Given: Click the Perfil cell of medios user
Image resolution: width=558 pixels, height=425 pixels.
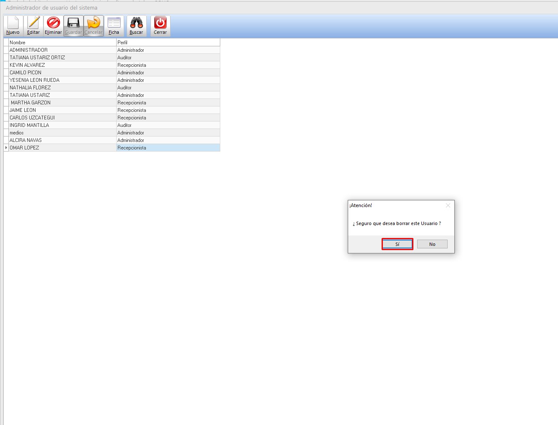Looking at the screenshot, I should [168, 133].
